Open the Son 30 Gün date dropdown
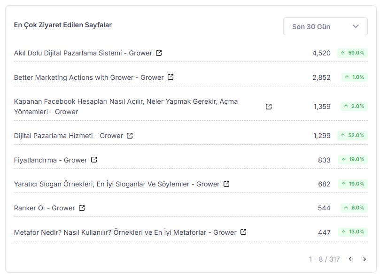Image resolution: width=380 pixels, height=278 pixels. (x=325, y=26)
